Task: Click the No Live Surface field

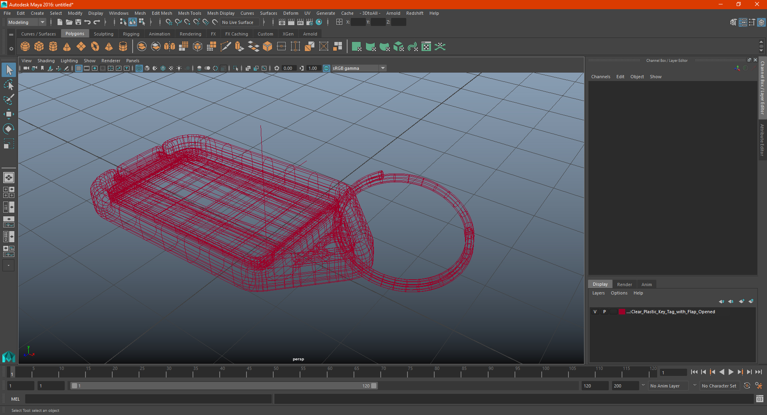Action: pos(240,22)
